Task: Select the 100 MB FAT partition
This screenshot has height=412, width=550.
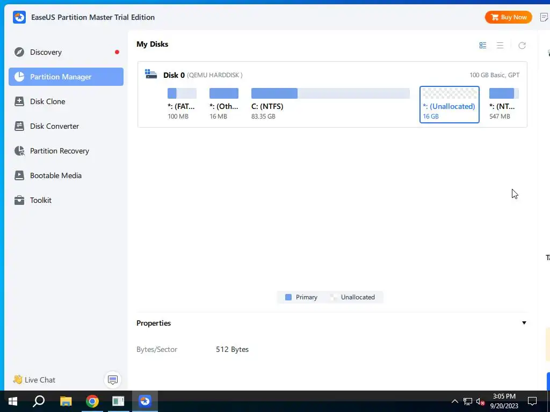Action: tap(182, 104)
